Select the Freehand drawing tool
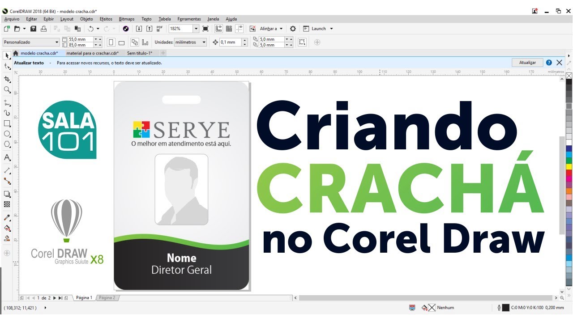The width and height of the screenshot is (573, 322). [7, 102]
